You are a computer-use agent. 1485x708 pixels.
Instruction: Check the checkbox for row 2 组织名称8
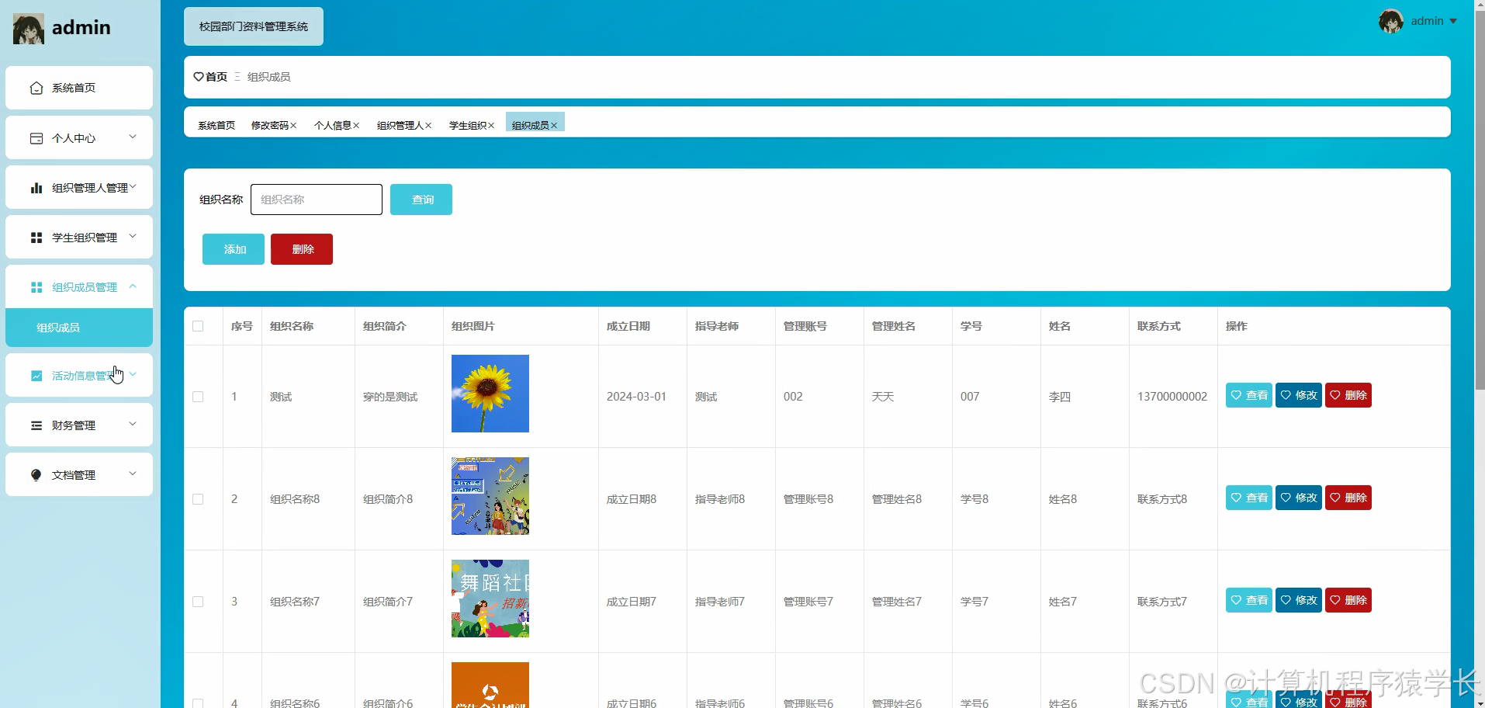pyautogui.click(x=198, y=499)
